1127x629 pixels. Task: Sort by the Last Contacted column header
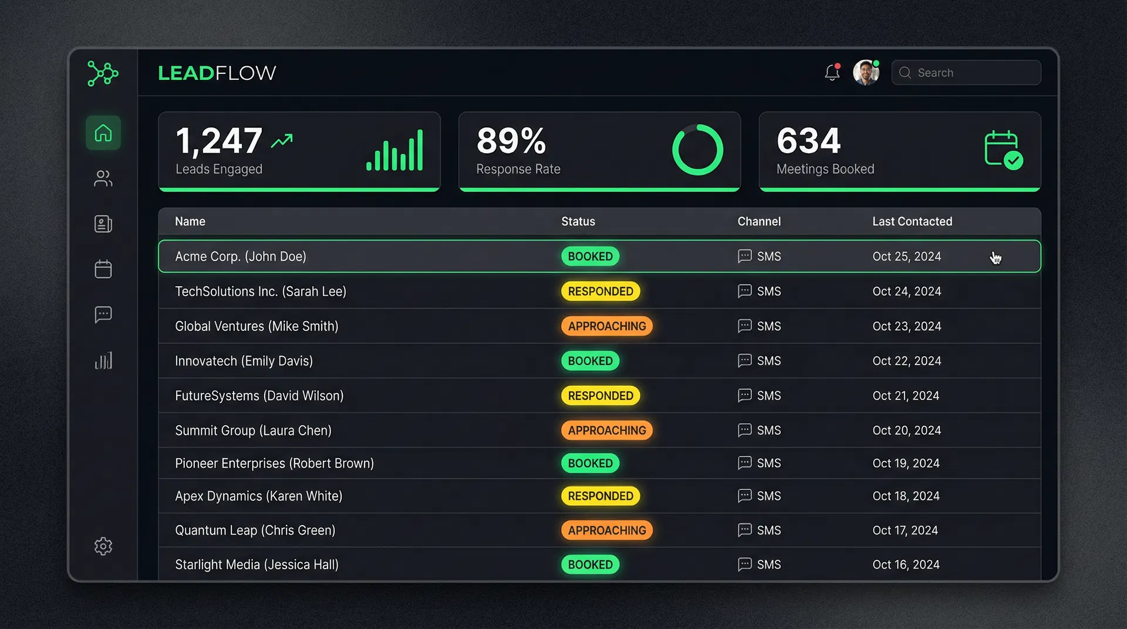click(912, 221)
